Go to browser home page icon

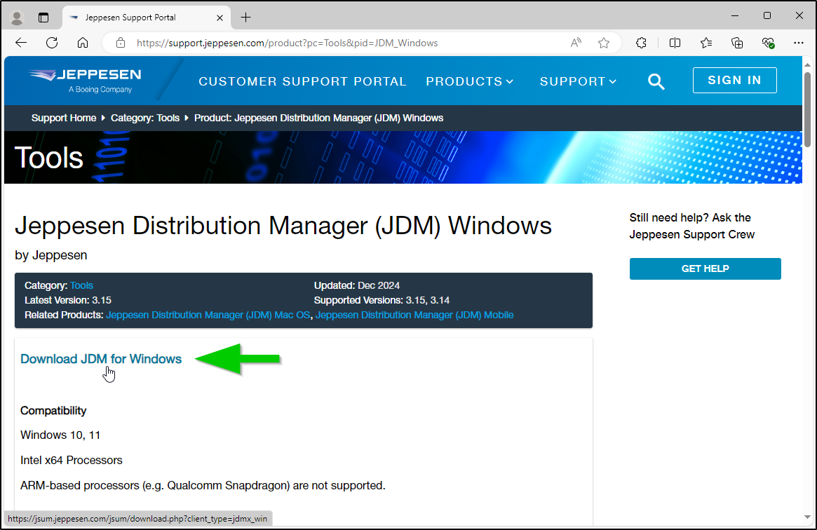click(83, 43)
